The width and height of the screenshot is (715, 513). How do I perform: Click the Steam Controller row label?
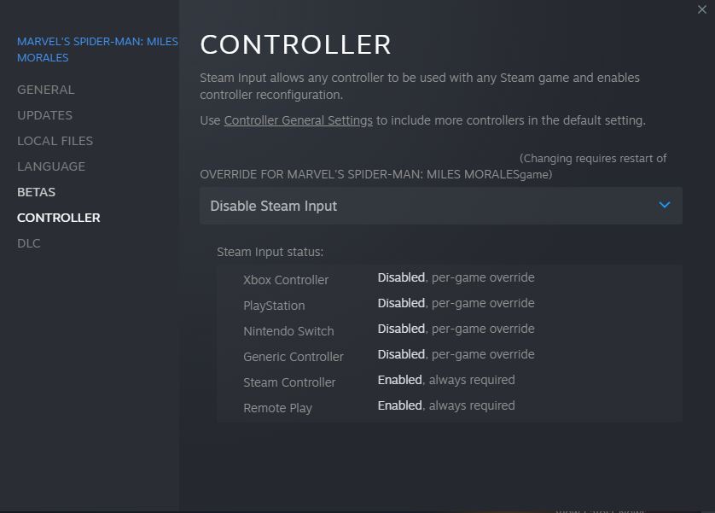[x=289, y=382]
